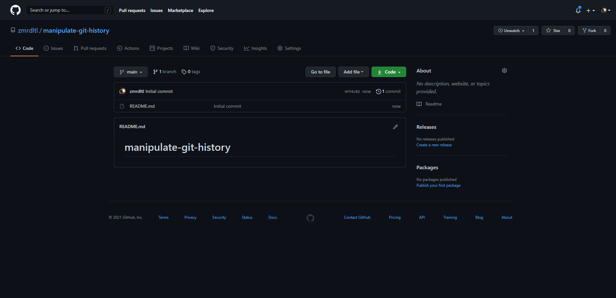
Task: Open the watchers count of 1
Action: click(533, 30)
